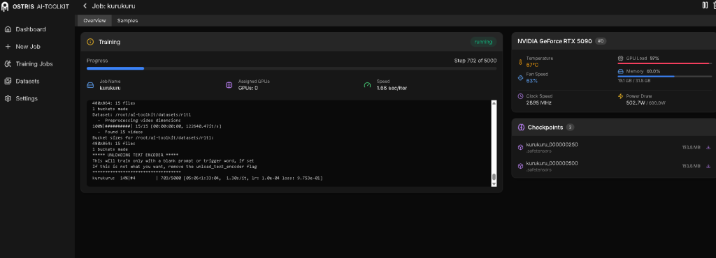The width and height of the screenshot is (716, 258).
Task: Click the Bucket sizes for datasets/rltl log line
Action: click(153, 137)
